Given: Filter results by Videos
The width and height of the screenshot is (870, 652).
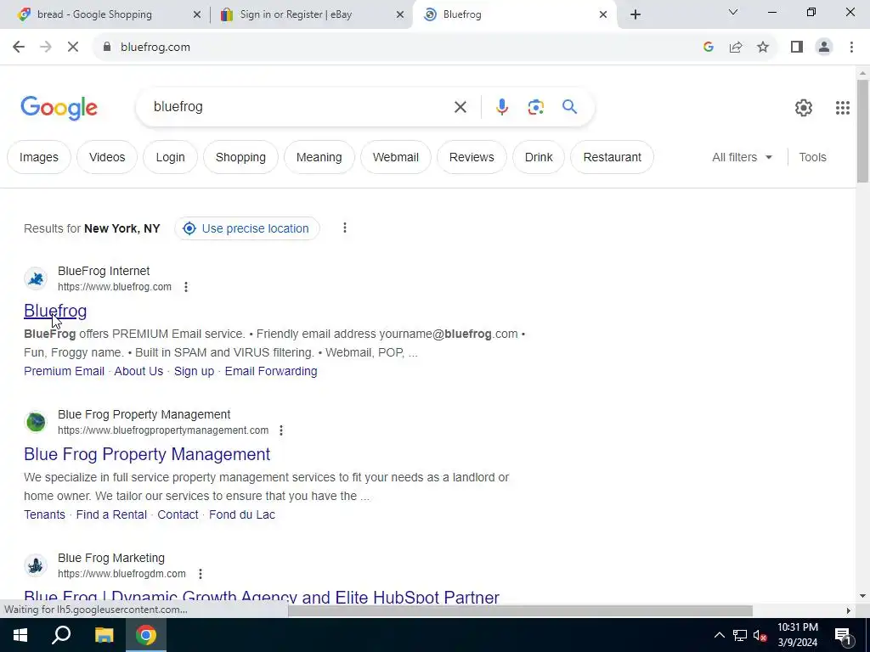Looking at the screenshot, I should [107, 157].
